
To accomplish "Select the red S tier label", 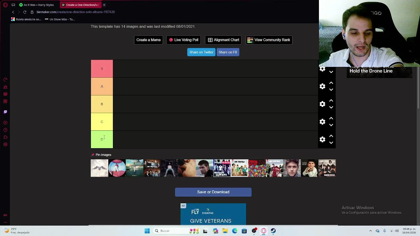I will 102,69.
